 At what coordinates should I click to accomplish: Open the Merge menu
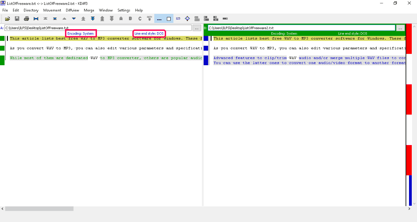(x=89, y=10)
